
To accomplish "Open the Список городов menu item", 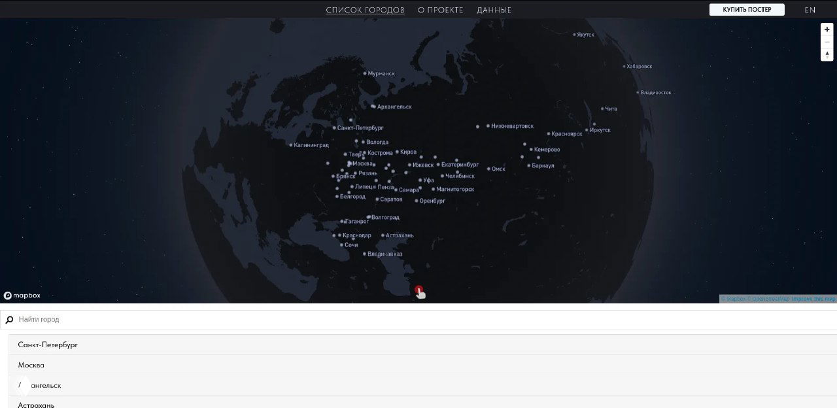I will (365, 10).
